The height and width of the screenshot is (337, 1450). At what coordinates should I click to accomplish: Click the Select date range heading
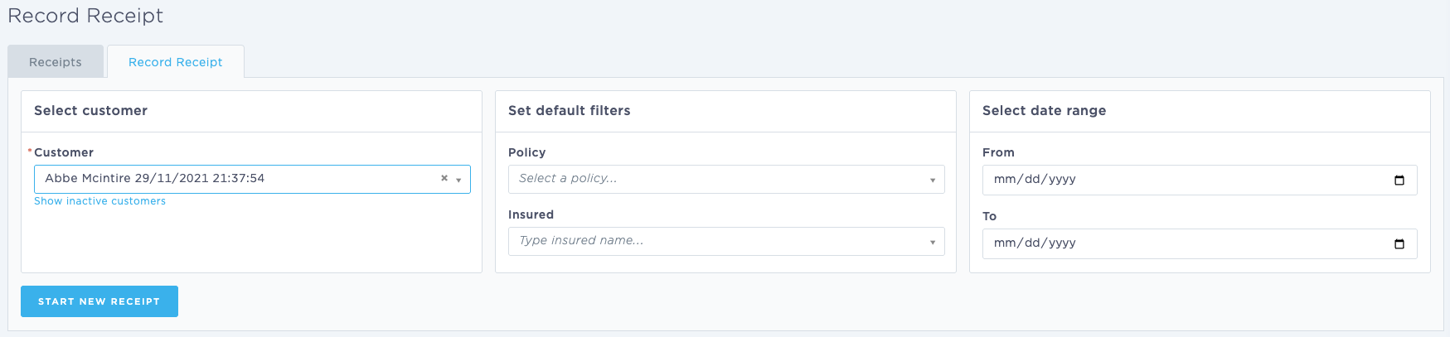[x=1044, y=110]
